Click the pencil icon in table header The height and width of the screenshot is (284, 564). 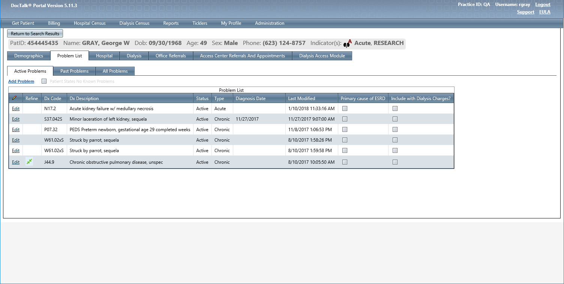coord(15,98)
